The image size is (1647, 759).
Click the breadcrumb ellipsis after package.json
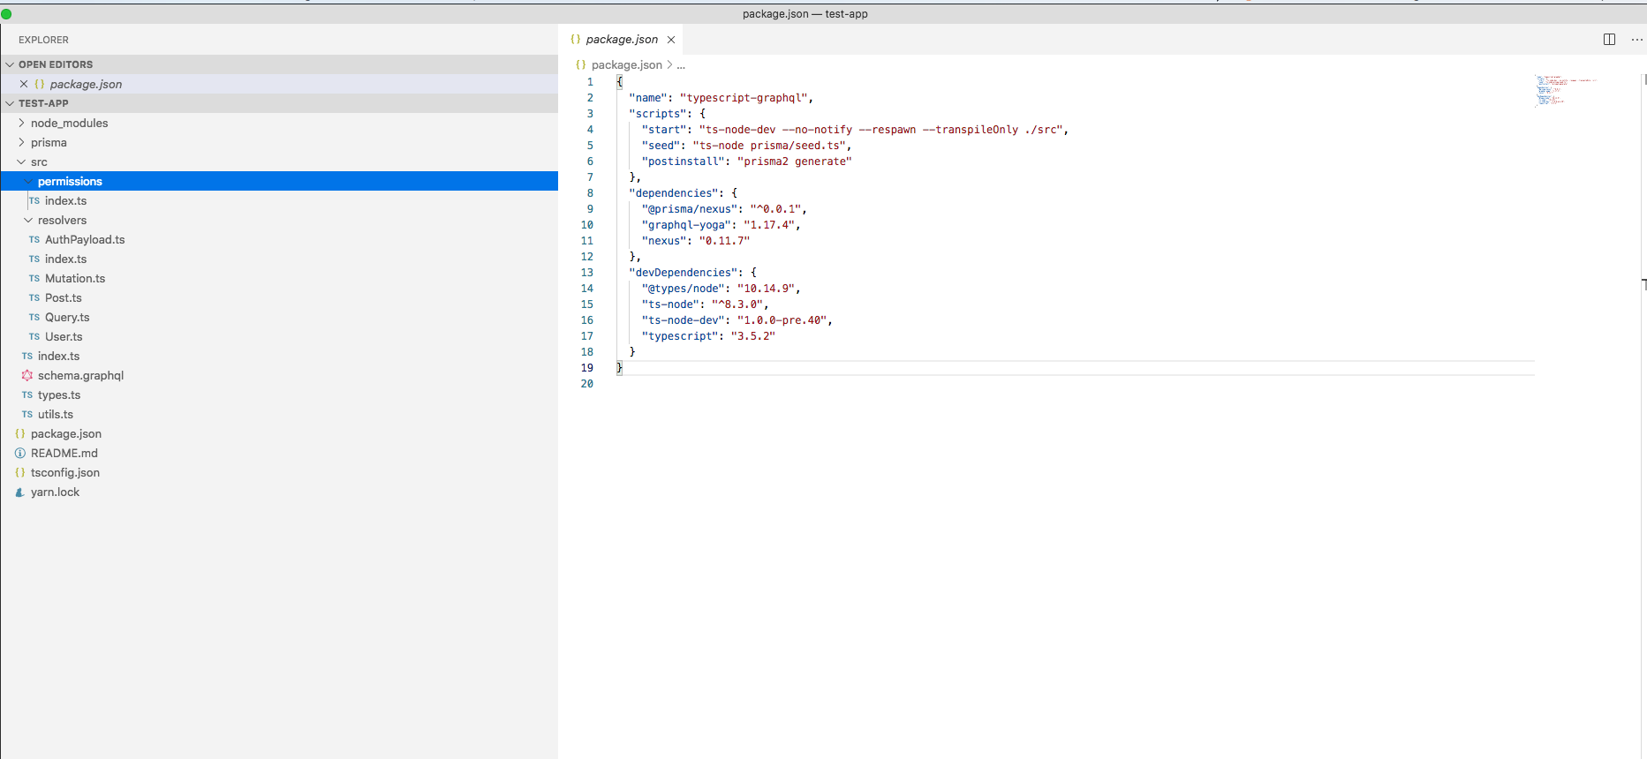coord(681,64)
